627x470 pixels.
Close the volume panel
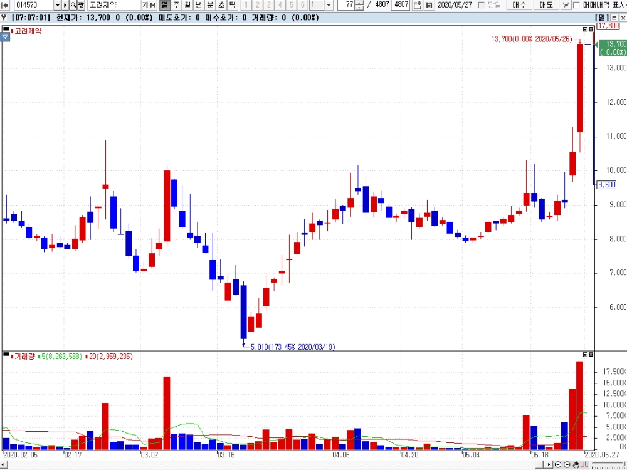(x=591, y=355)
